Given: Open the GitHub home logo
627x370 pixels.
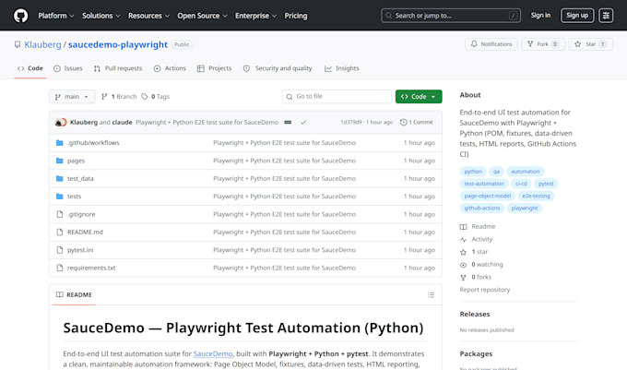Looking at the screenshot, I should point(21,16).
